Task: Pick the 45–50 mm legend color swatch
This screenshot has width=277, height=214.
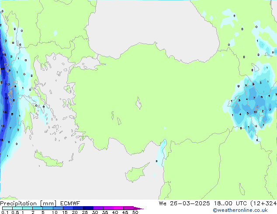Action: click(x=128, y=208)
